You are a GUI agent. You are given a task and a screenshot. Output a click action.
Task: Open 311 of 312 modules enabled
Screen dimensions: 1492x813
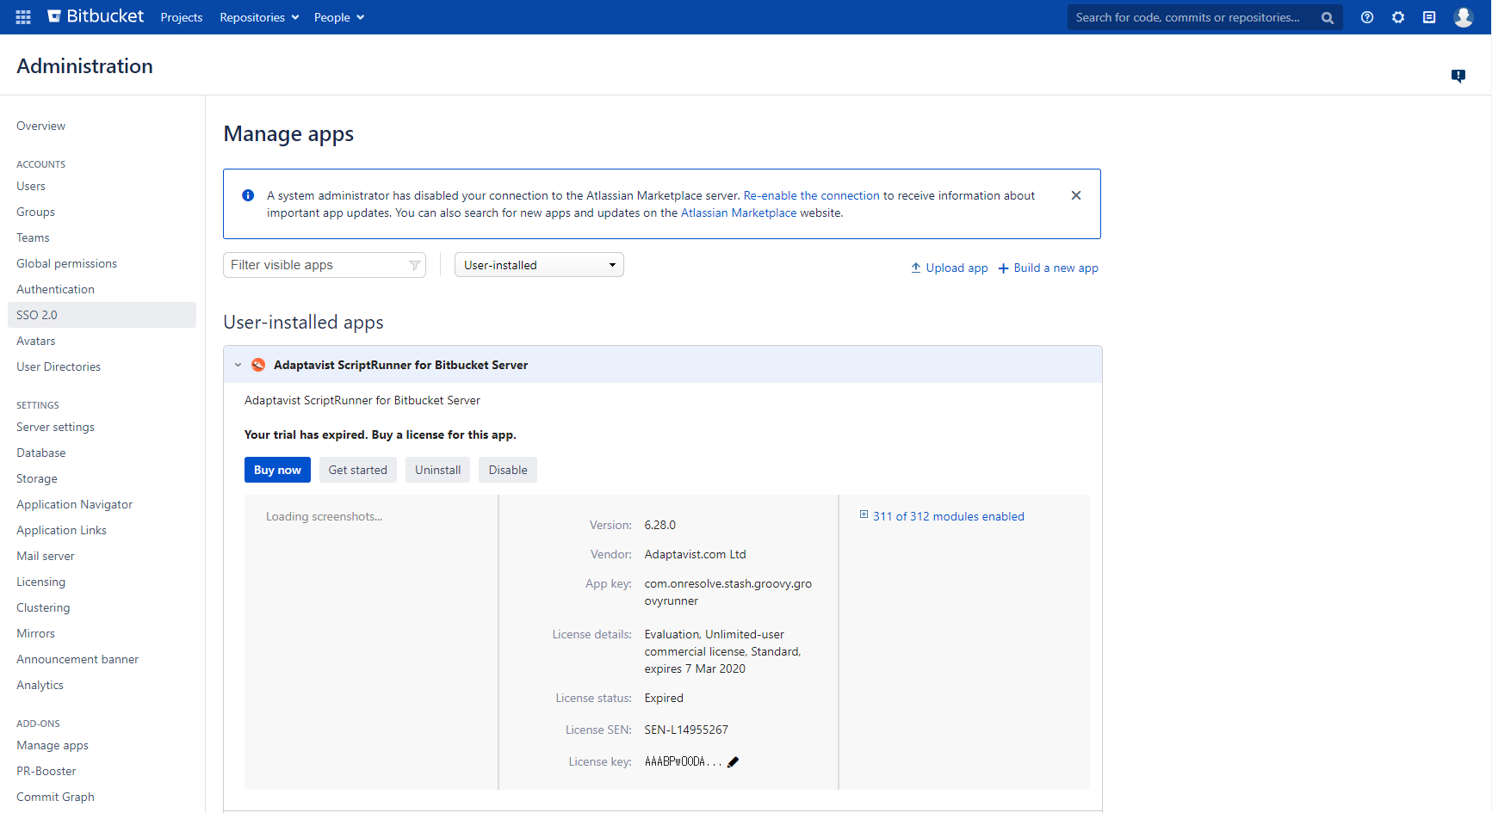click(949, 516)
